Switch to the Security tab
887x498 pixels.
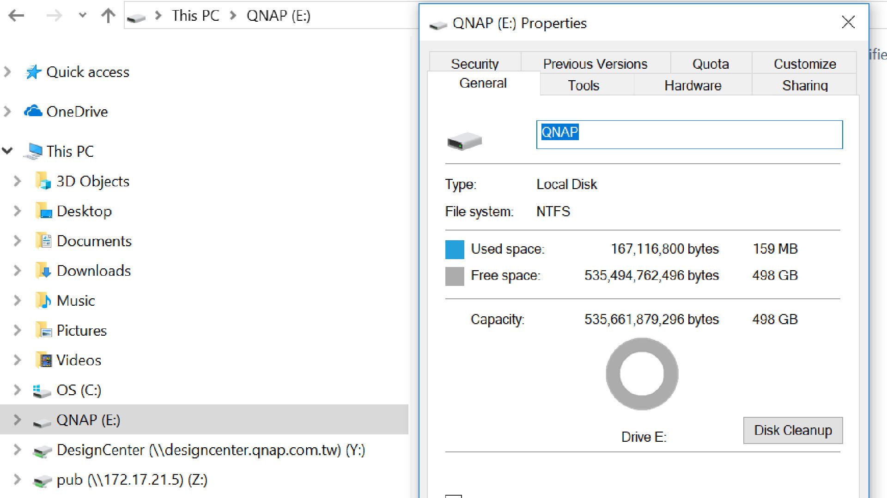[474, 63]
